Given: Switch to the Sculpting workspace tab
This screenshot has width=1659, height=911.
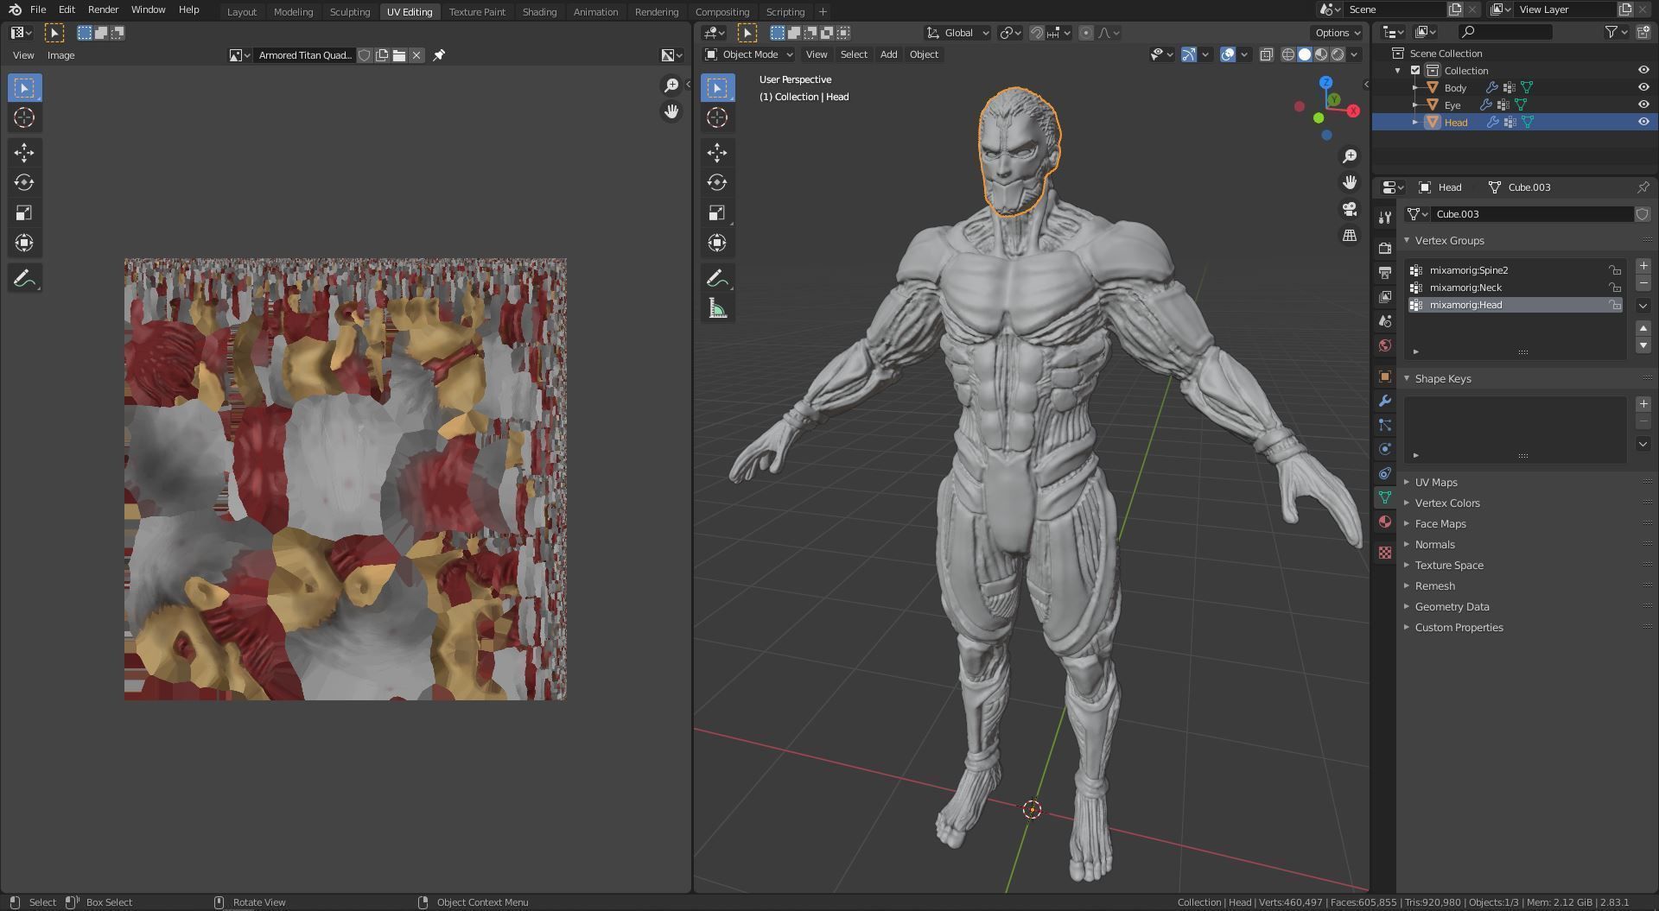Looking at the screenshot, I should [349, 12].
